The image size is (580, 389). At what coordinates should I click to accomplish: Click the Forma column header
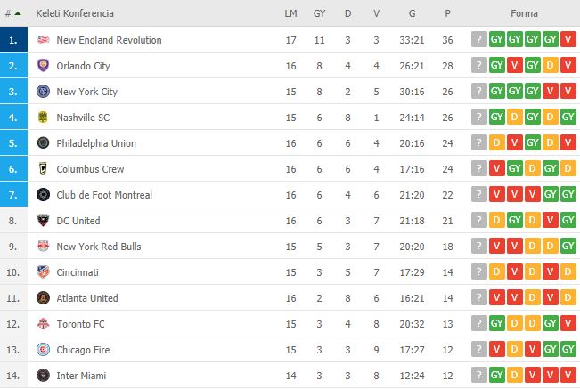(x=523, y=14)
